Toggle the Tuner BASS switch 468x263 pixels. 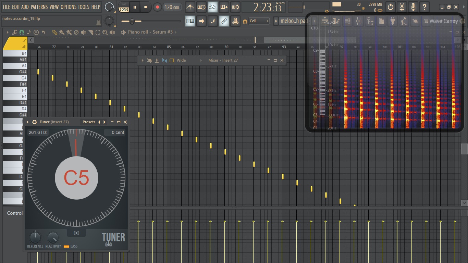pos(66,246)
